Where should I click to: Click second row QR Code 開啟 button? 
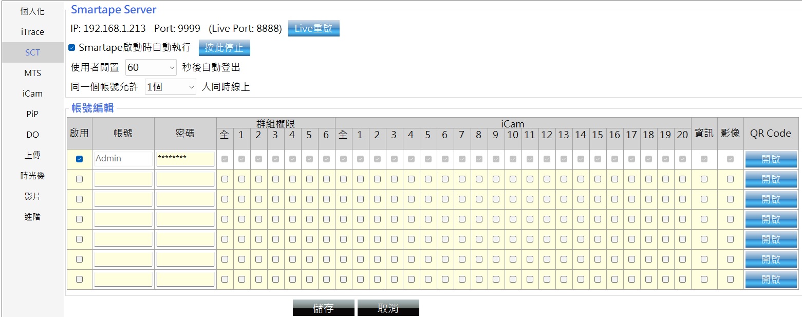[x=771, y=179]
